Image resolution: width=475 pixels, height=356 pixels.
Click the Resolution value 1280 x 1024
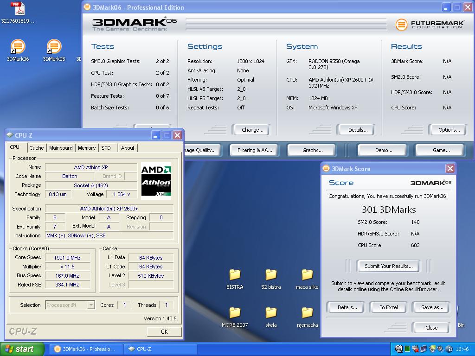(x=250, y=61)
